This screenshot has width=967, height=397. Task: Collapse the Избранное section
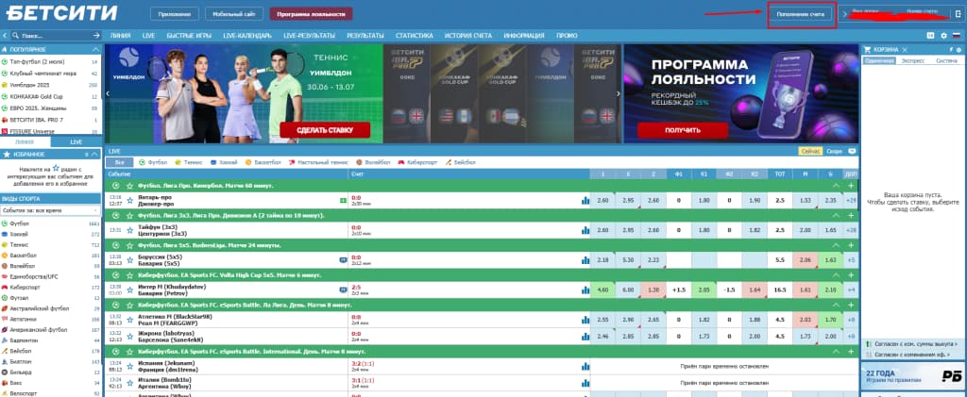pyautogui.click(x=96, y=154)
